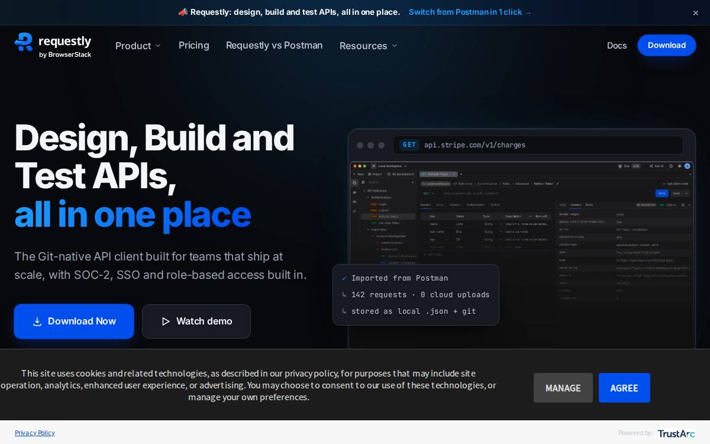This screenshot has width=710, height=444.
Task: Click the Git-native API client description text
Action: click(160, 266)
